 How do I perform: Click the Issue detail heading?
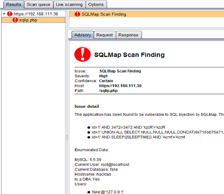pyautogui.click(x=87, y=106)
